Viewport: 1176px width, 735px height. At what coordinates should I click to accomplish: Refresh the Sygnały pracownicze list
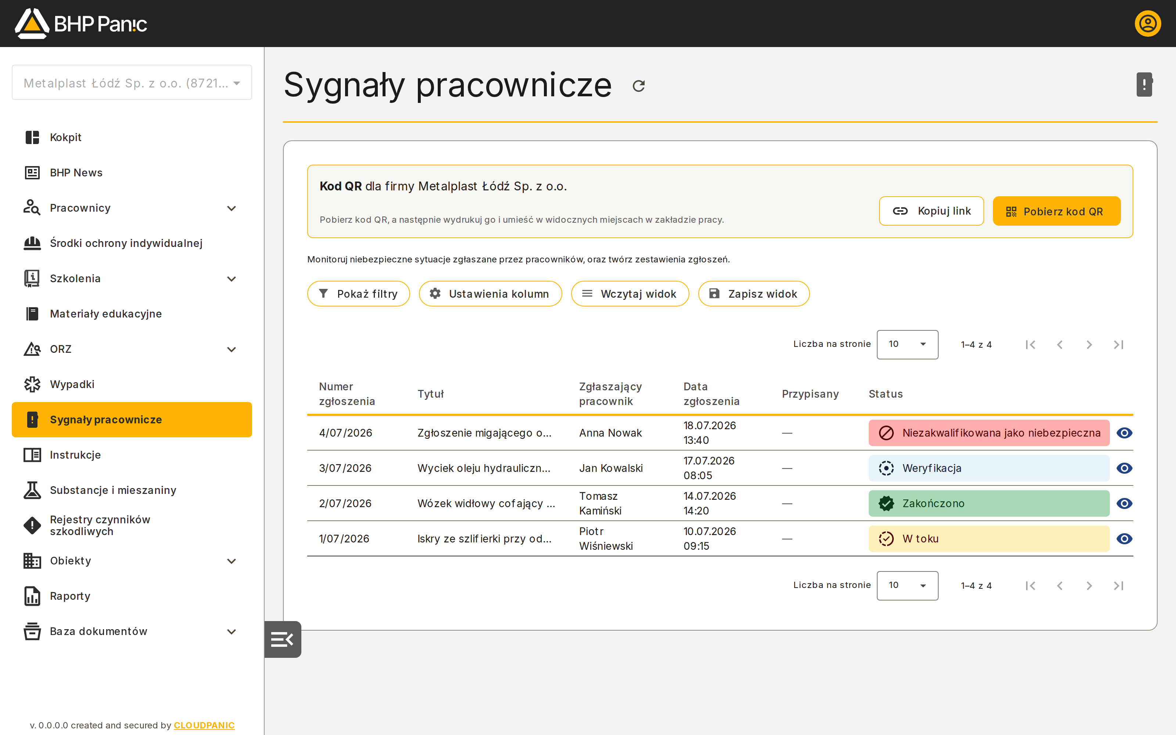coord(639,86)
